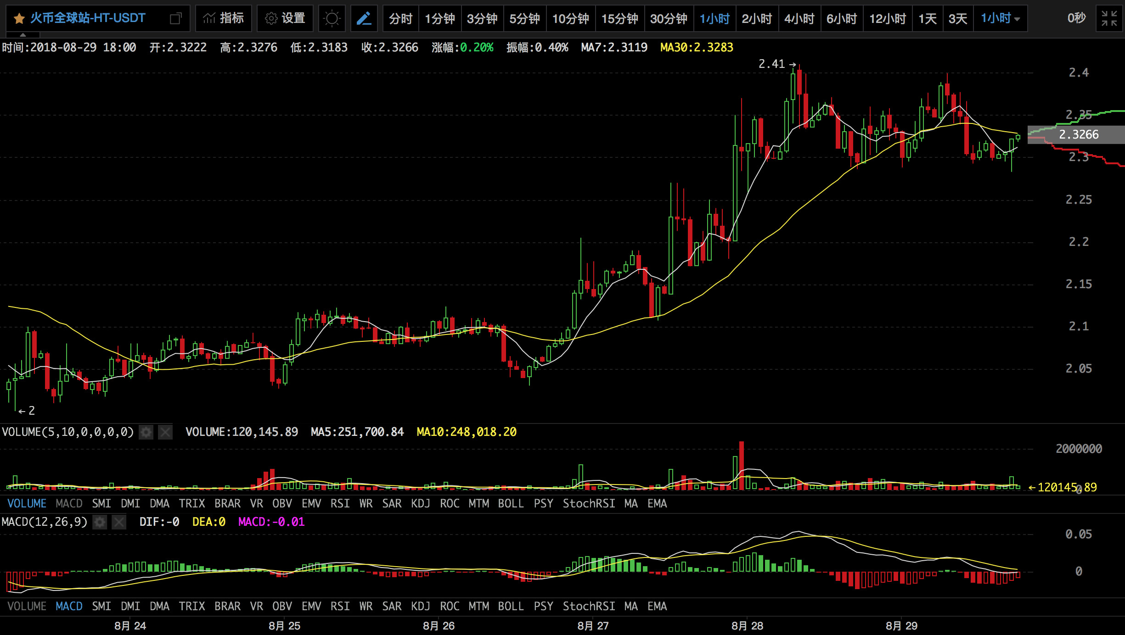Screen dimensions: 1125x635
Task: Click the favorite star next to HT-USDT
Action: (19, 18)
